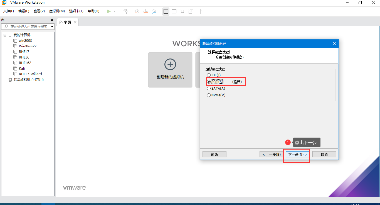
Task: Click the 创建新的虚拟机 tile
Action: click(170, 70)
